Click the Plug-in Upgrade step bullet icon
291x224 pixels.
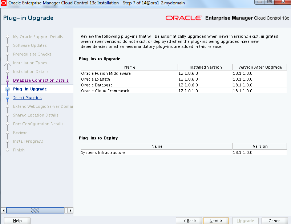coord(7,89)
